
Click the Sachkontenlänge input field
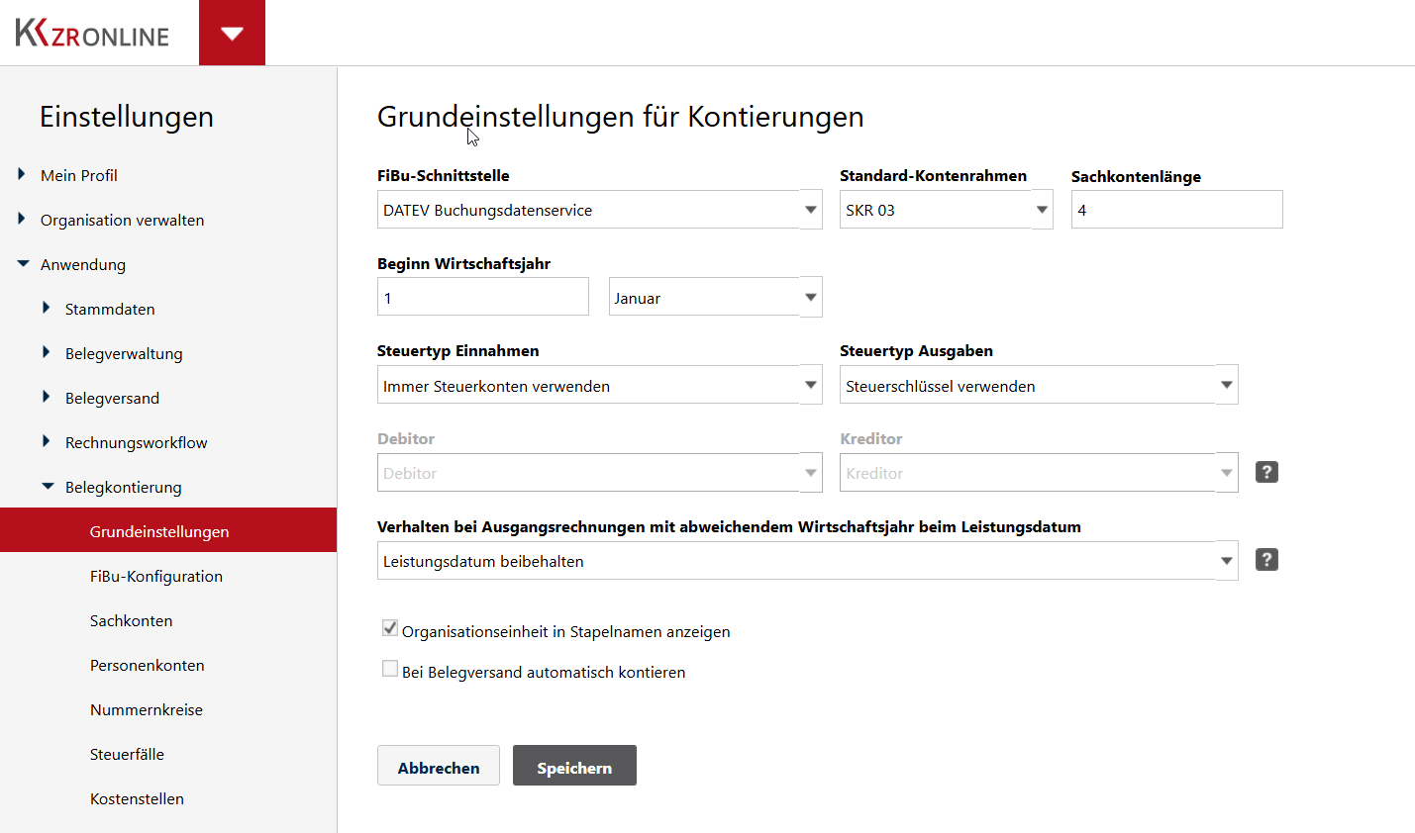click(x=1177, y=210)
